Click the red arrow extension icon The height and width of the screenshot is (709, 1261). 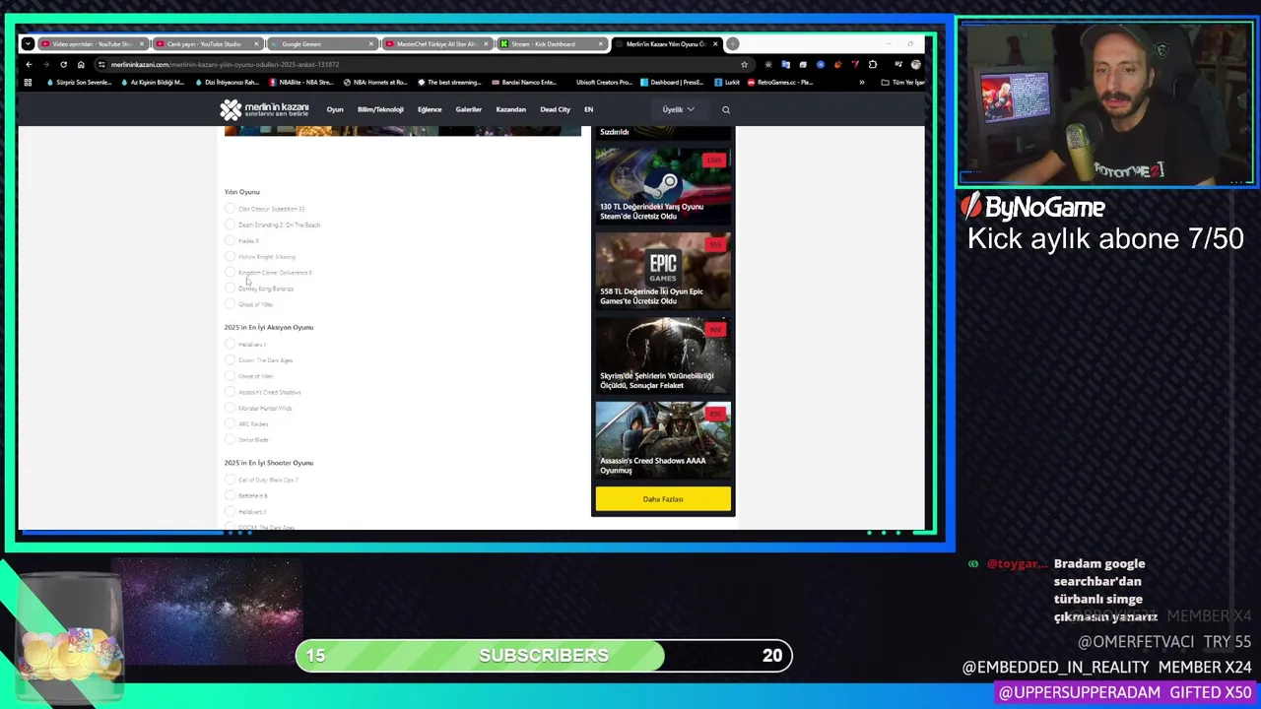855,65
